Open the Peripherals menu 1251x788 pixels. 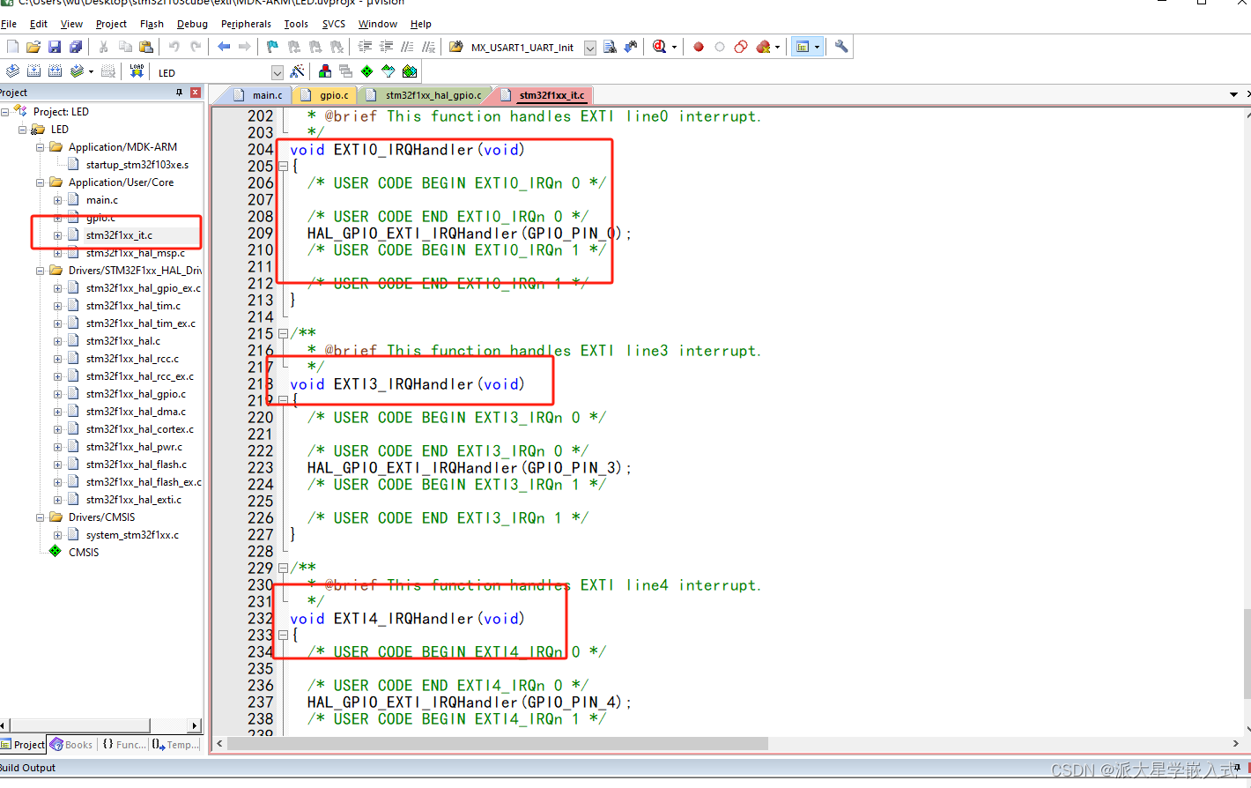point(246,24)
